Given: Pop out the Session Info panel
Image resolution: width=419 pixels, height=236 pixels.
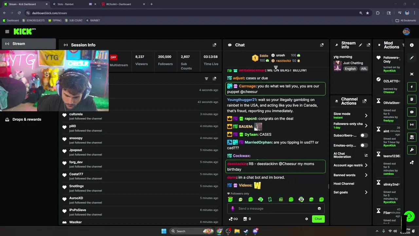Looking at the screenshot, I should pyautogui.click(x=214, y=45).
